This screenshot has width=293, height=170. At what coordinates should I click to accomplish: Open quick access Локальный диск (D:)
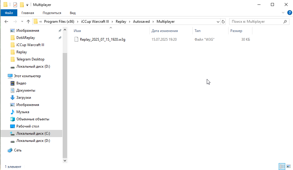pyautogui.click(x=33, y=66)
